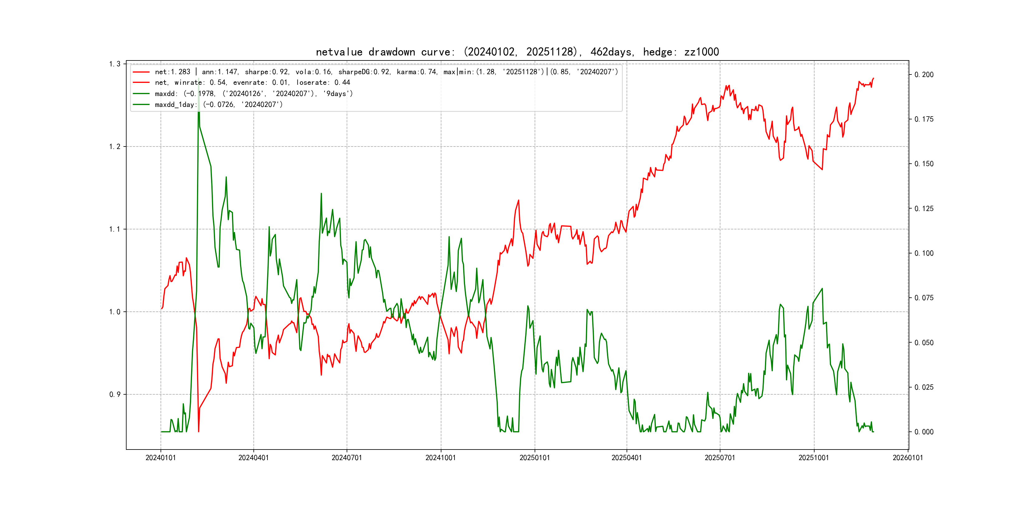
Task: Click the 0.9 left axis tick label
Action: 115,394
